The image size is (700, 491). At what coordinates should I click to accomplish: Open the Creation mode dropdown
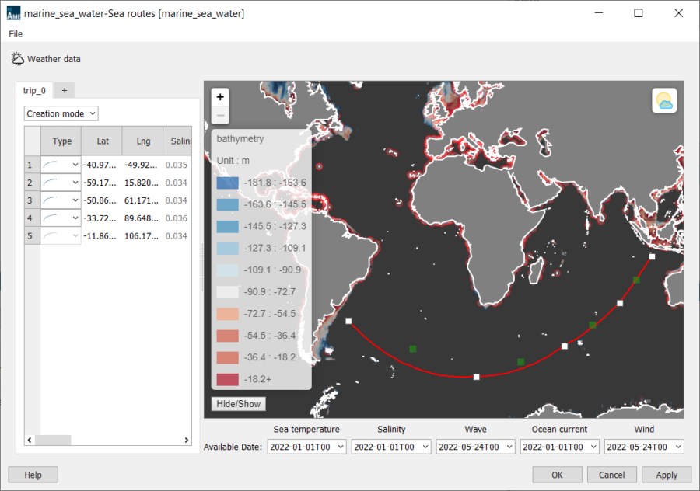click(x=61, y=113)
